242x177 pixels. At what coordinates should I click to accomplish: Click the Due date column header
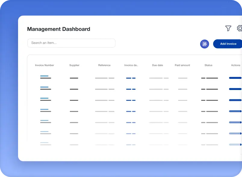click(157, 65)
